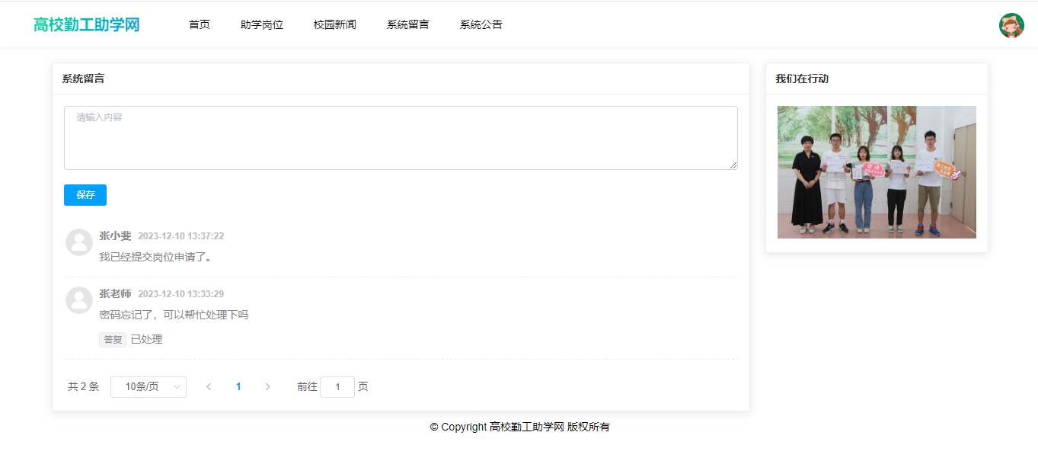
Task: Click the message 密码忘记了，可以帮忙处理下吗
Action: coord(174,315)
